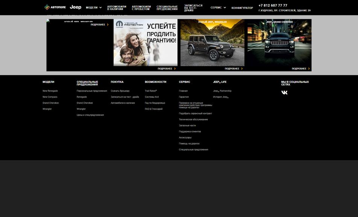358x217 pixels.
Task: Expand the СЕРВИС dropdown in the header
Action: point(218,8)
